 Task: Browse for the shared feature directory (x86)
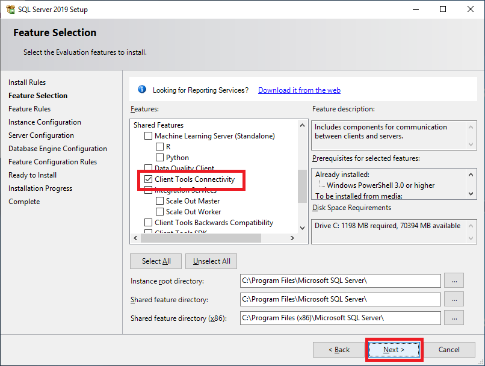(454, 318)
